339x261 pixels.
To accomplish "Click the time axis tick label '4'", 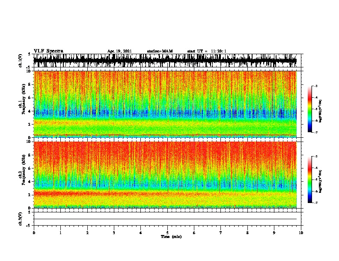I will 141,233.
